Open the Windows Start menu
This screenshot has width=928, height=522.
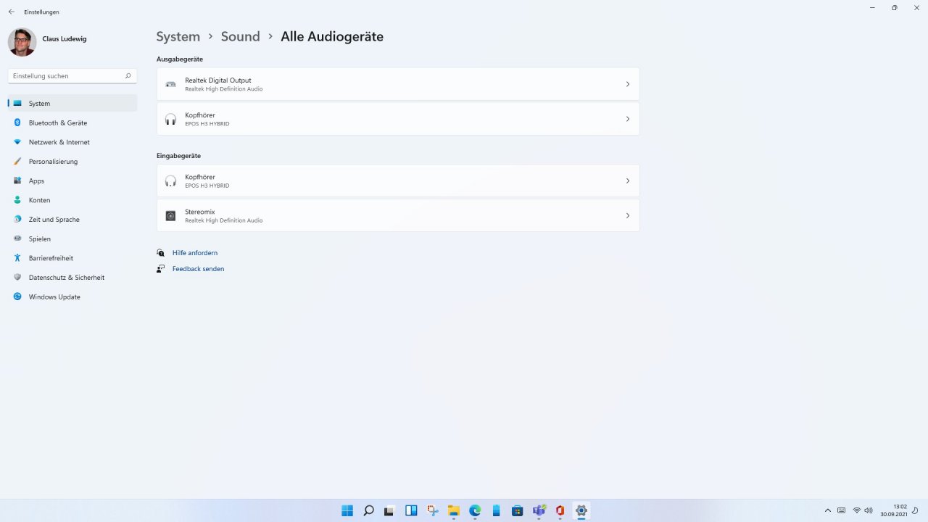347,510
